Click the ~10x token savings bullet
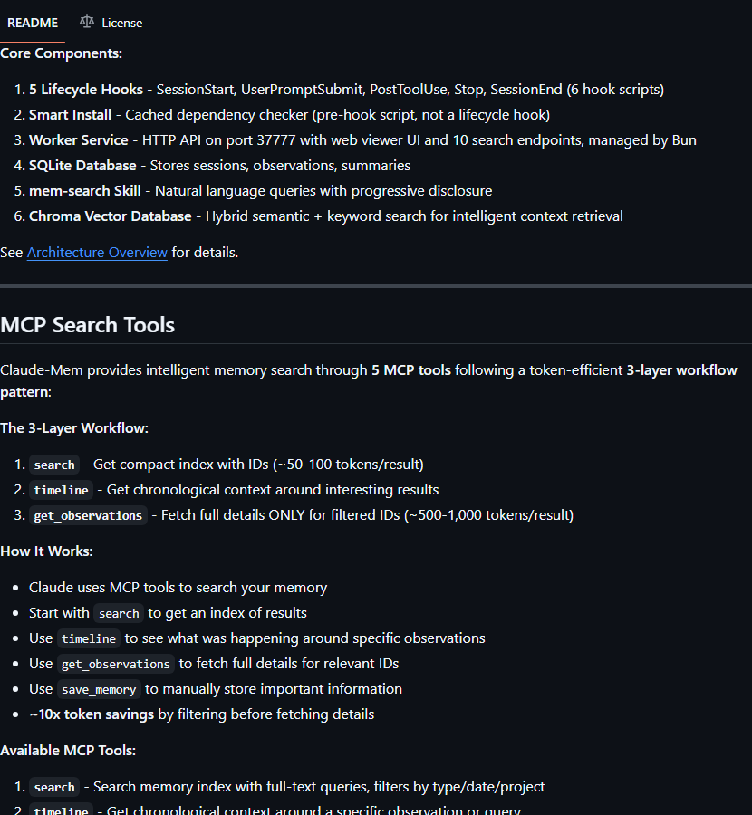Screen dimensions: 752x815 [x=202, y=714]
